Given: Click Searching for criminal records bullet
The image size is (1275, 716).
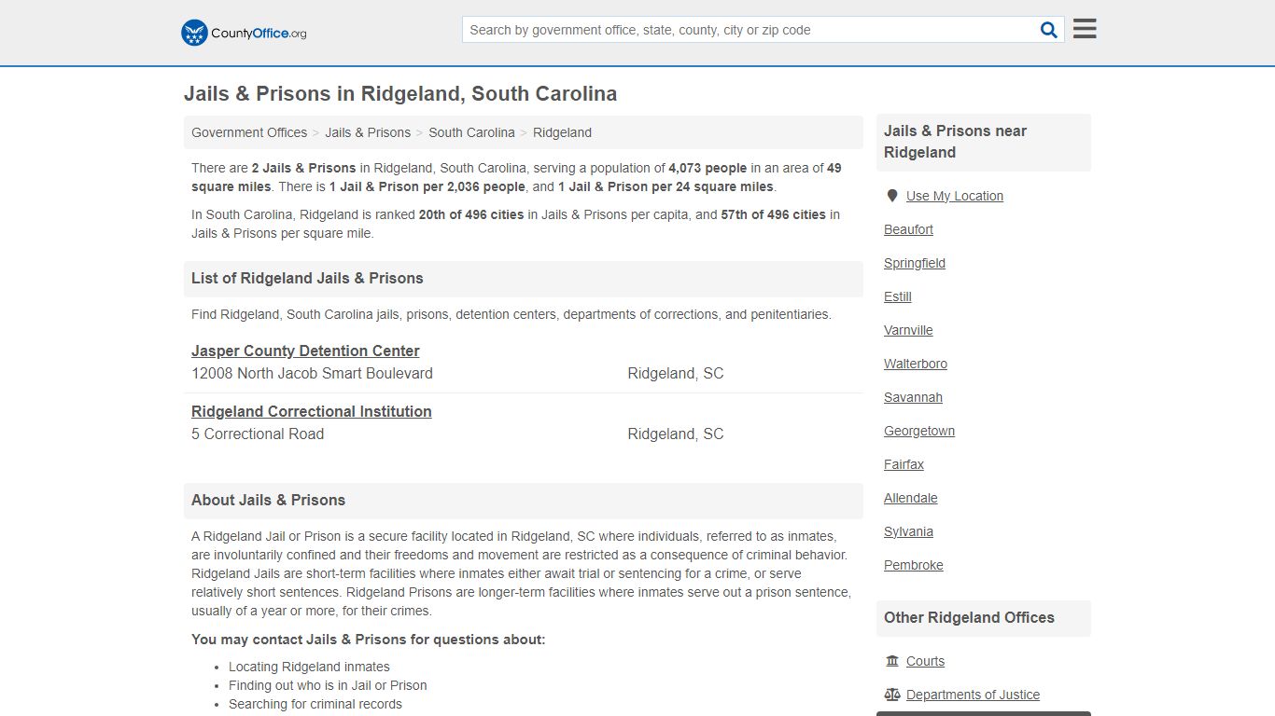Looking at the screenshot, I should [315, 704].
